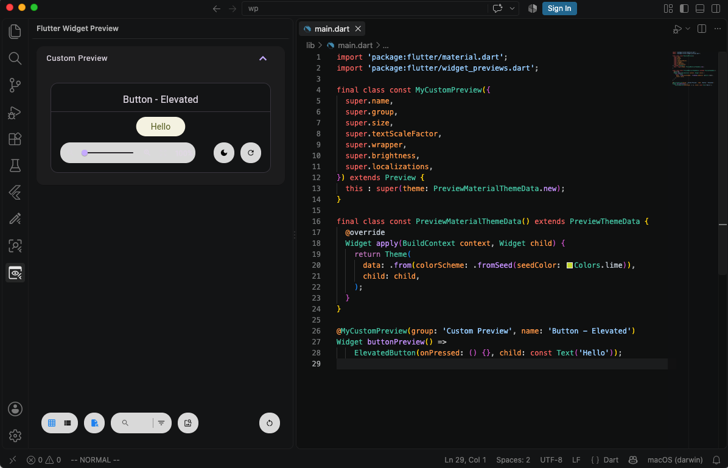Screen dimensions: 728x468
Task: Click UTF-8 encoding in status bar
Action: click(551, 459)
